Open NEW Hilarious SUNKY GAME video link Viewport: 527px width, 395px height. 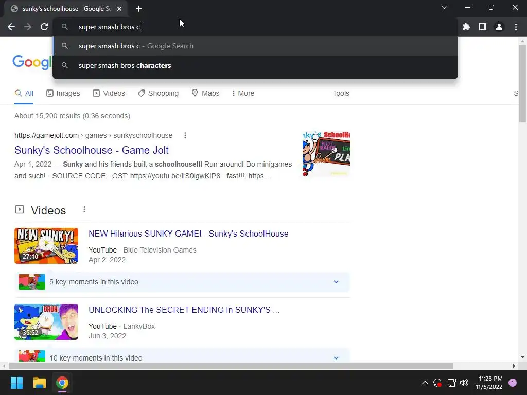[188, 234]
